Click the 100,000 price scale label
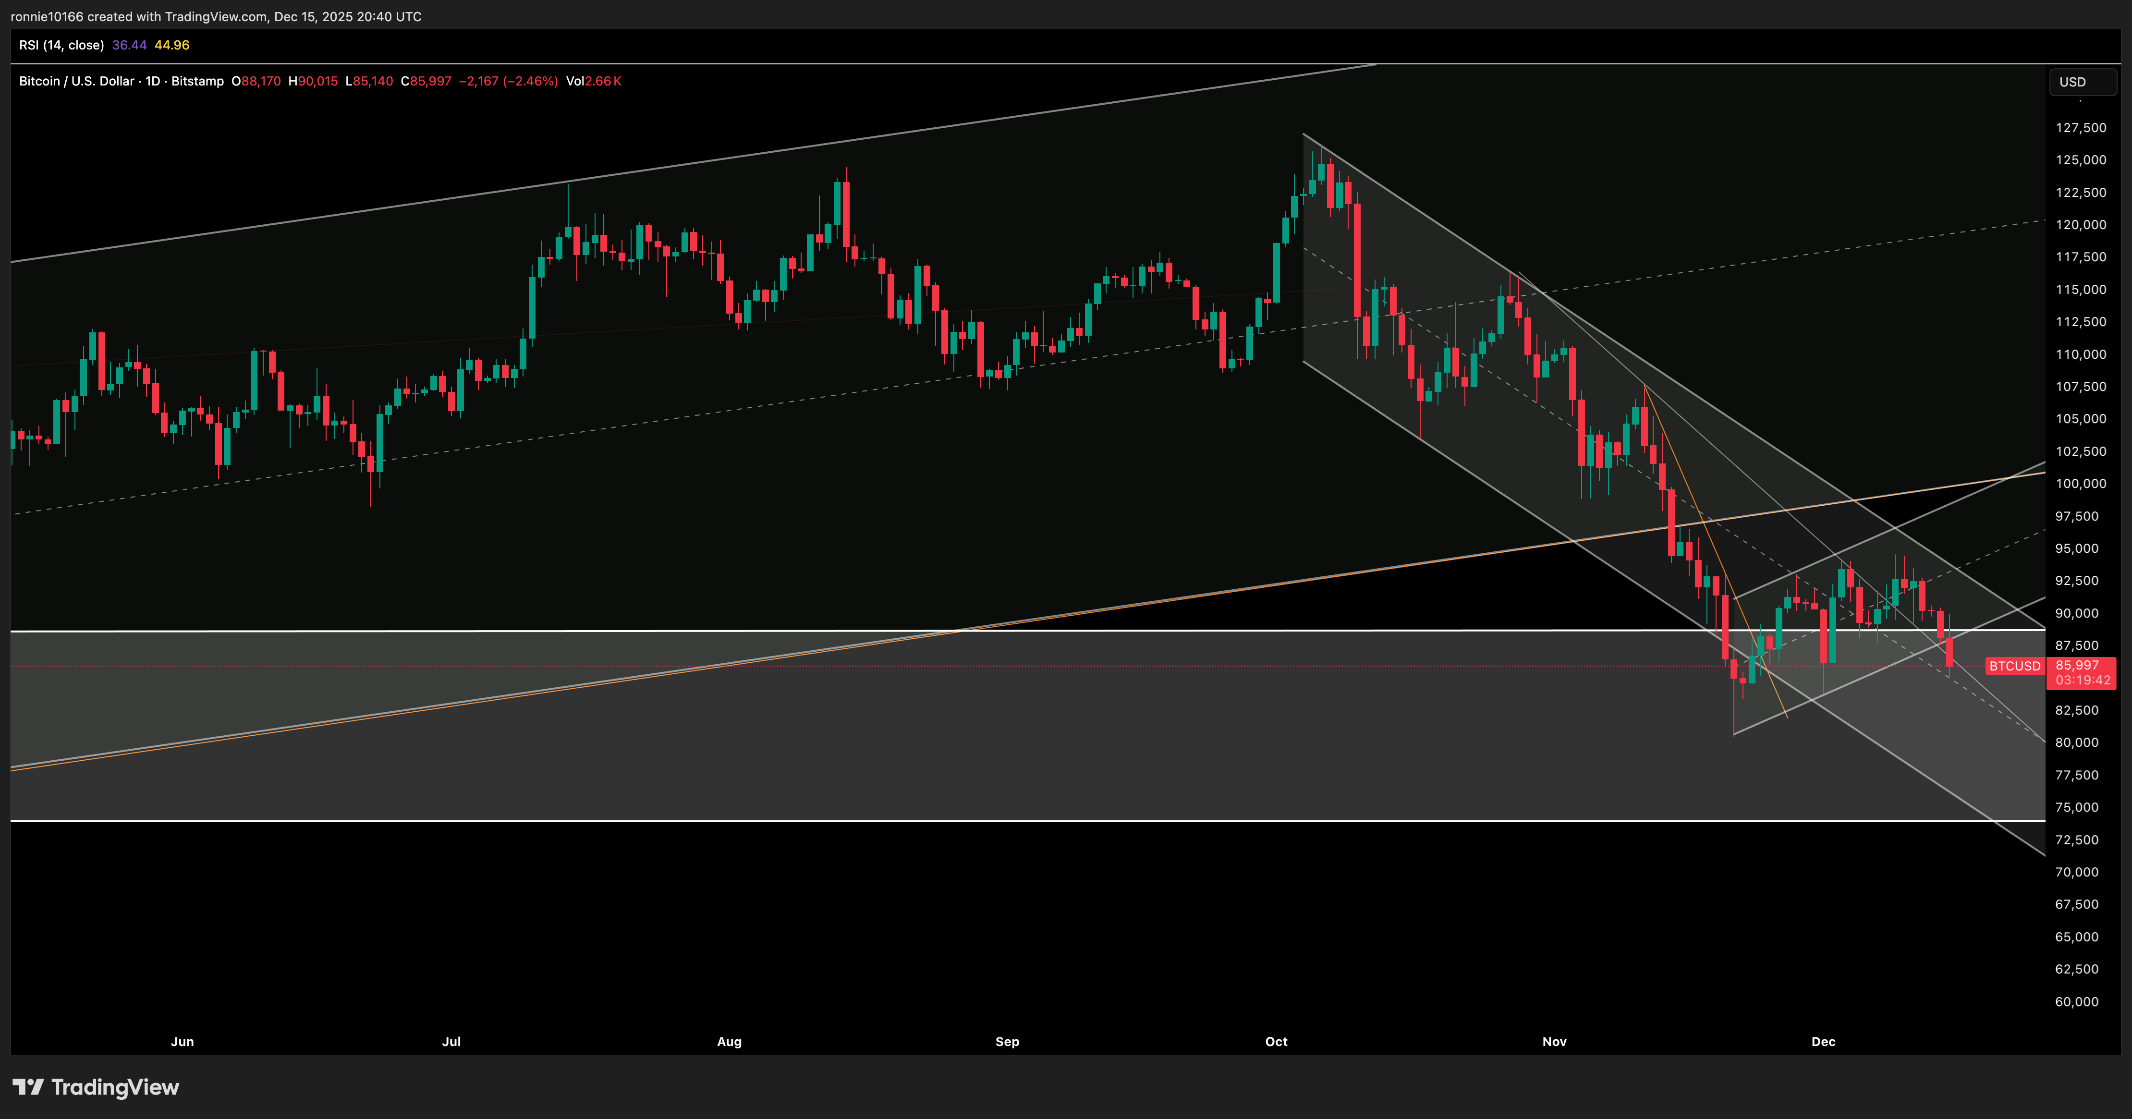This screenshot has height=1119, width=2132. point(2082,483)
